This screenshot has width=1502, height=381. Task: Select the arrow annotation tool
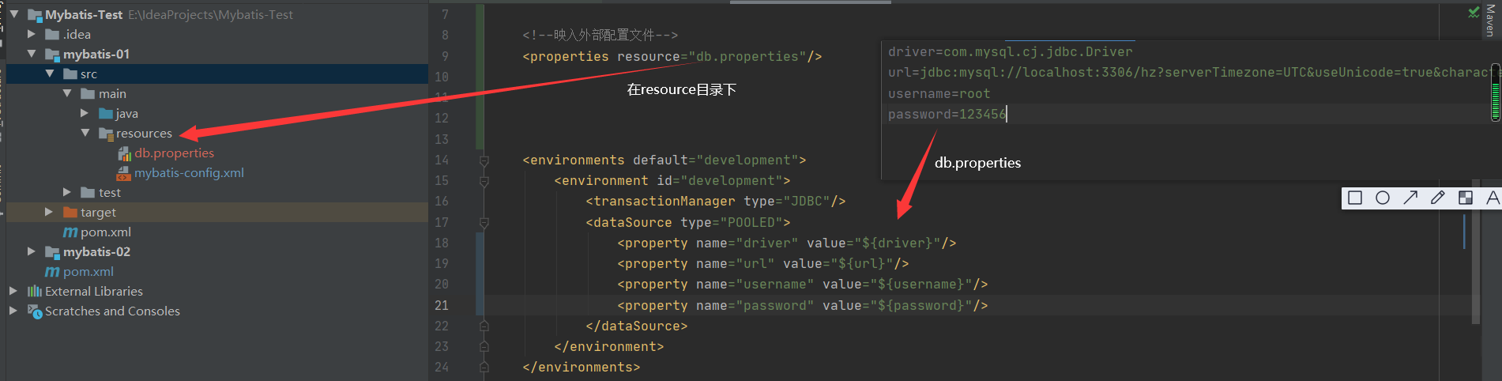(1410, 198)
